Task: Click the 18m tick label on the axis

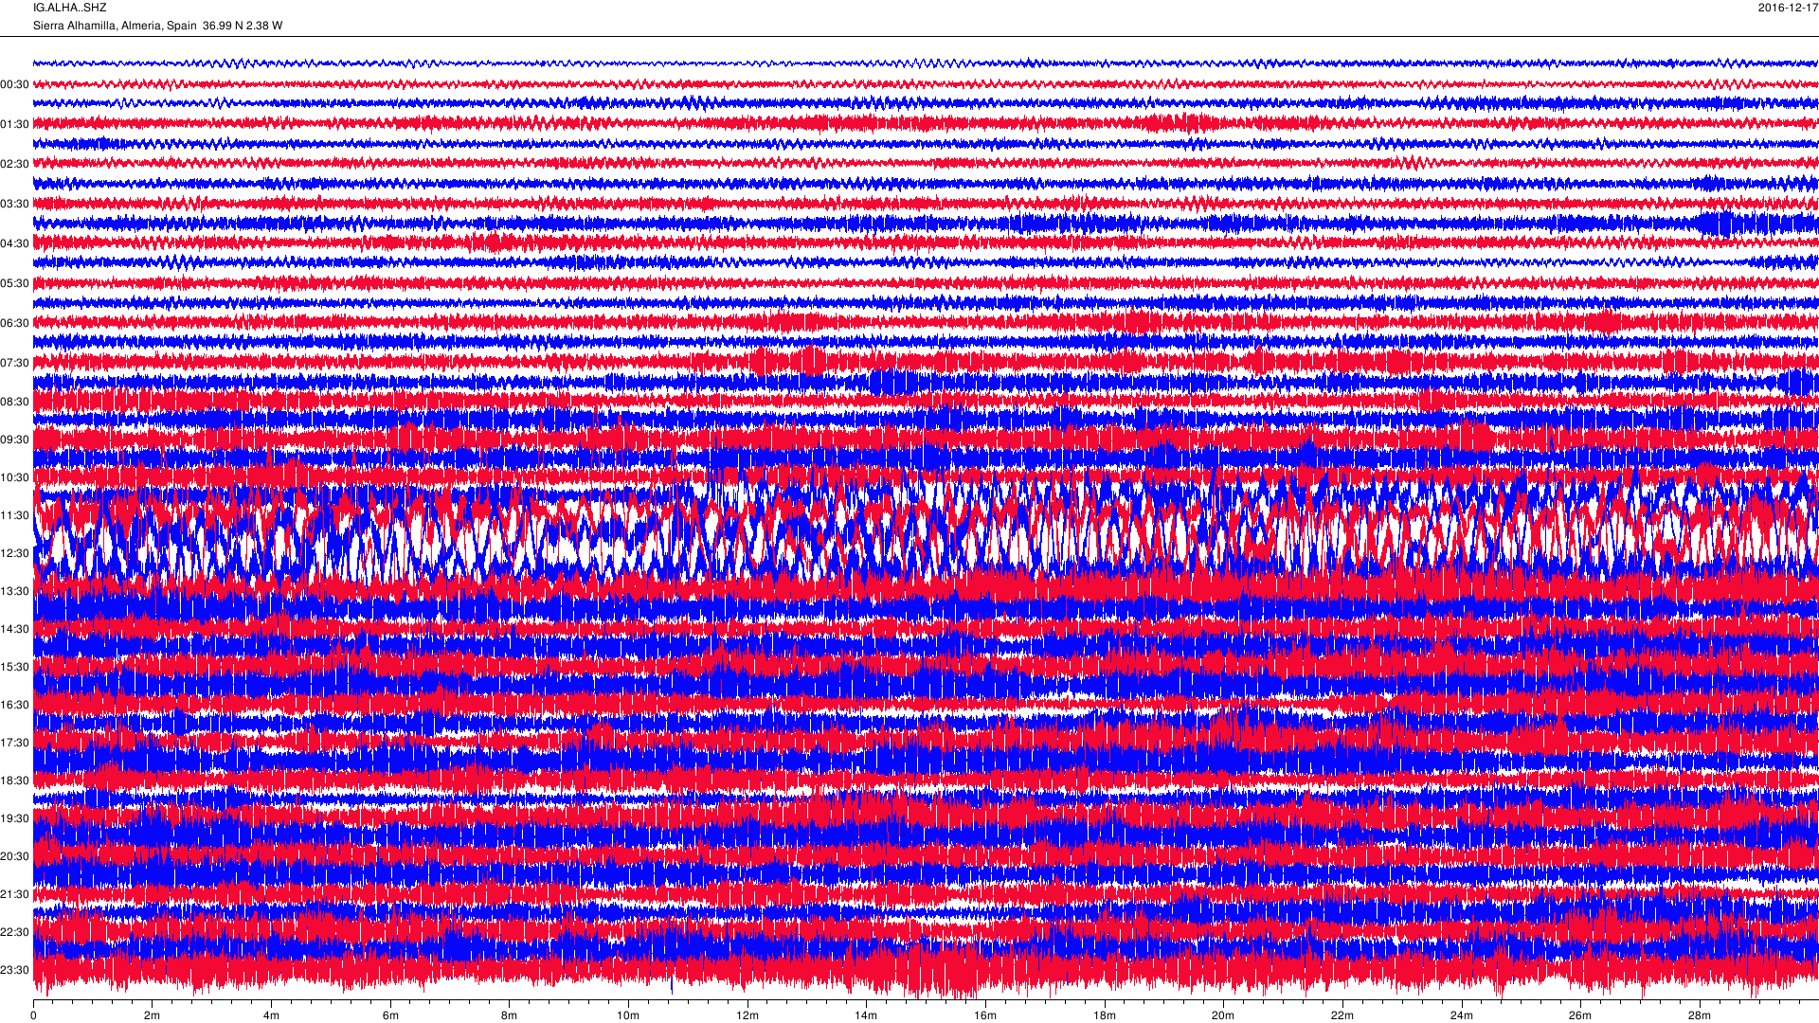Action: coord(1105,1015)
